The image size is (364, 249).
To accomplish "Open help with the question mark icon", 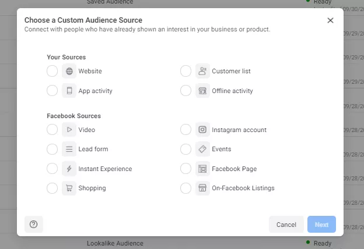I will [x=34, y=224].
